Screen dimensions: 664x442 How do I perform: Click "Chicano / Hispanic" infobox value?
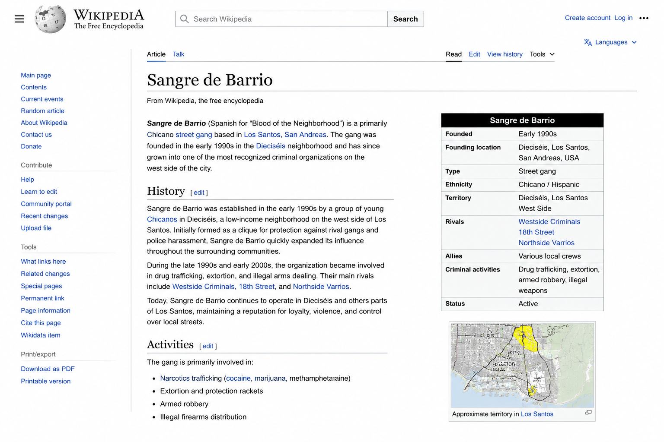coord(549,185)
